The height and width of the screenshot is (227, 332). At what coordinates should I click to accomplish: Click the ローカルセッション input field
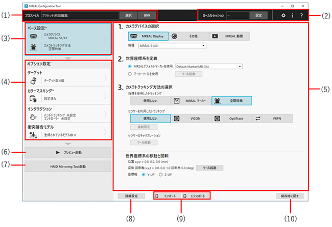tap(238, 15)
